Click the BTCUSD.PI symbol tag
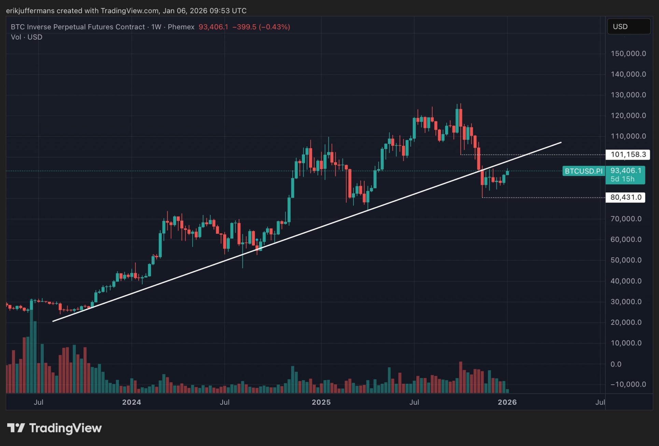 pyautogui.click(x=583, y=171)
